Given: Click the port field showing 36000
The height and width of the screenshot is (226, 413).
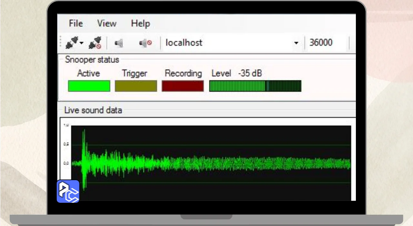Looking at the screenshot, I should tap(327, 43).
